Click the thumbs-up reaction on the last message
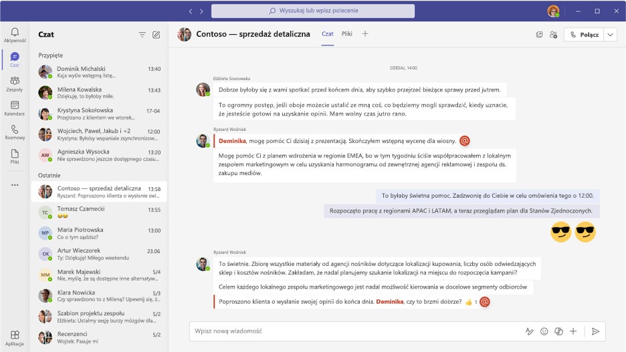Image resolution: width=626 pixels, height=352 pixels. 469,302
